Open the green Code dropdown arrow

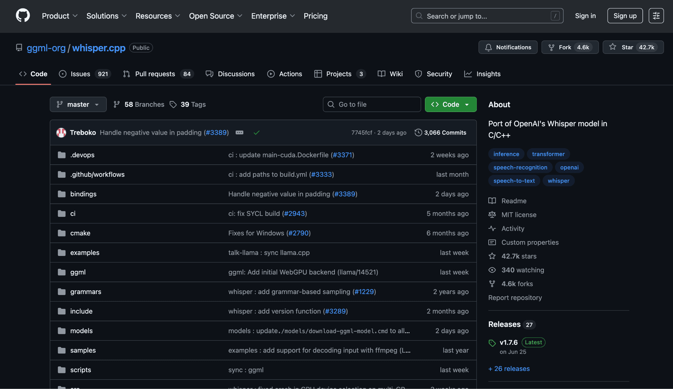coord(467,104)
